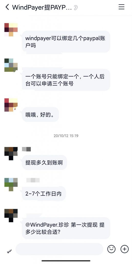This screenshot has height=264, width=132.
Task: Tap the message input text field
Action: 59,249
